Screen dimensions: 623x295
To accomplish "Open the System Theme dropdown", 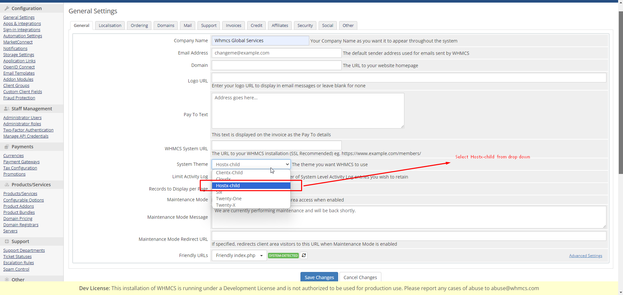I will pos(251,165).
